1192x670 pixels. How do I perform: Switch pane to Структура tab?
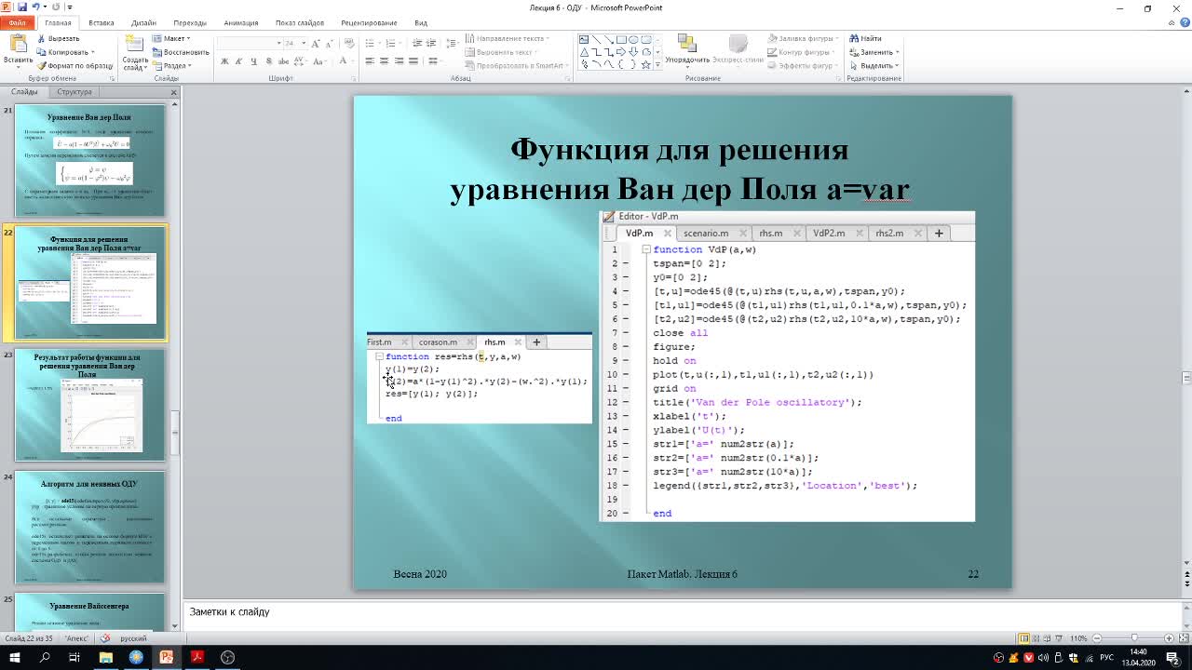[x=74, y=91]
